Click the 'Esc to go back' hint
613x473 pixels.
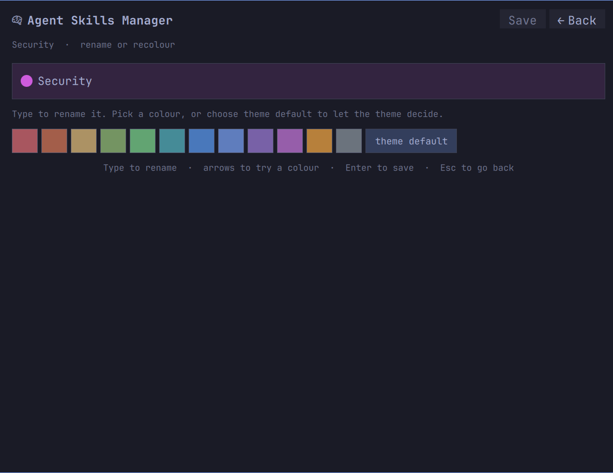(x=477, y=167)
